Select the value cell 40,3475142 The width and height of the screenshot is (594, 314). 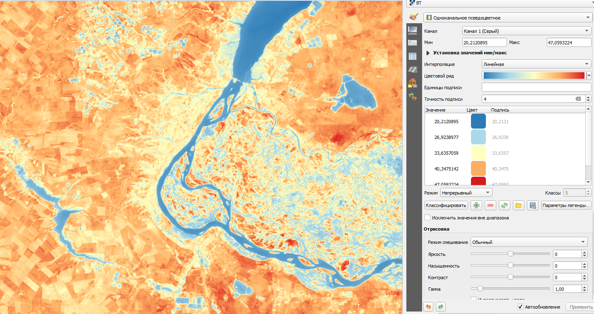coord(446,168)
